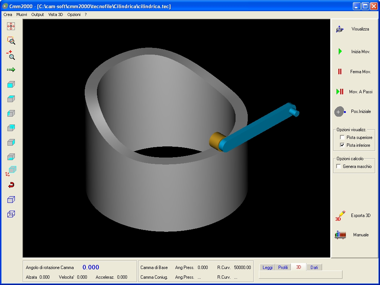Click the zoom in/out plus-minus magnifier
Viewport: 380px width, 285px height.
click(11, 55)
